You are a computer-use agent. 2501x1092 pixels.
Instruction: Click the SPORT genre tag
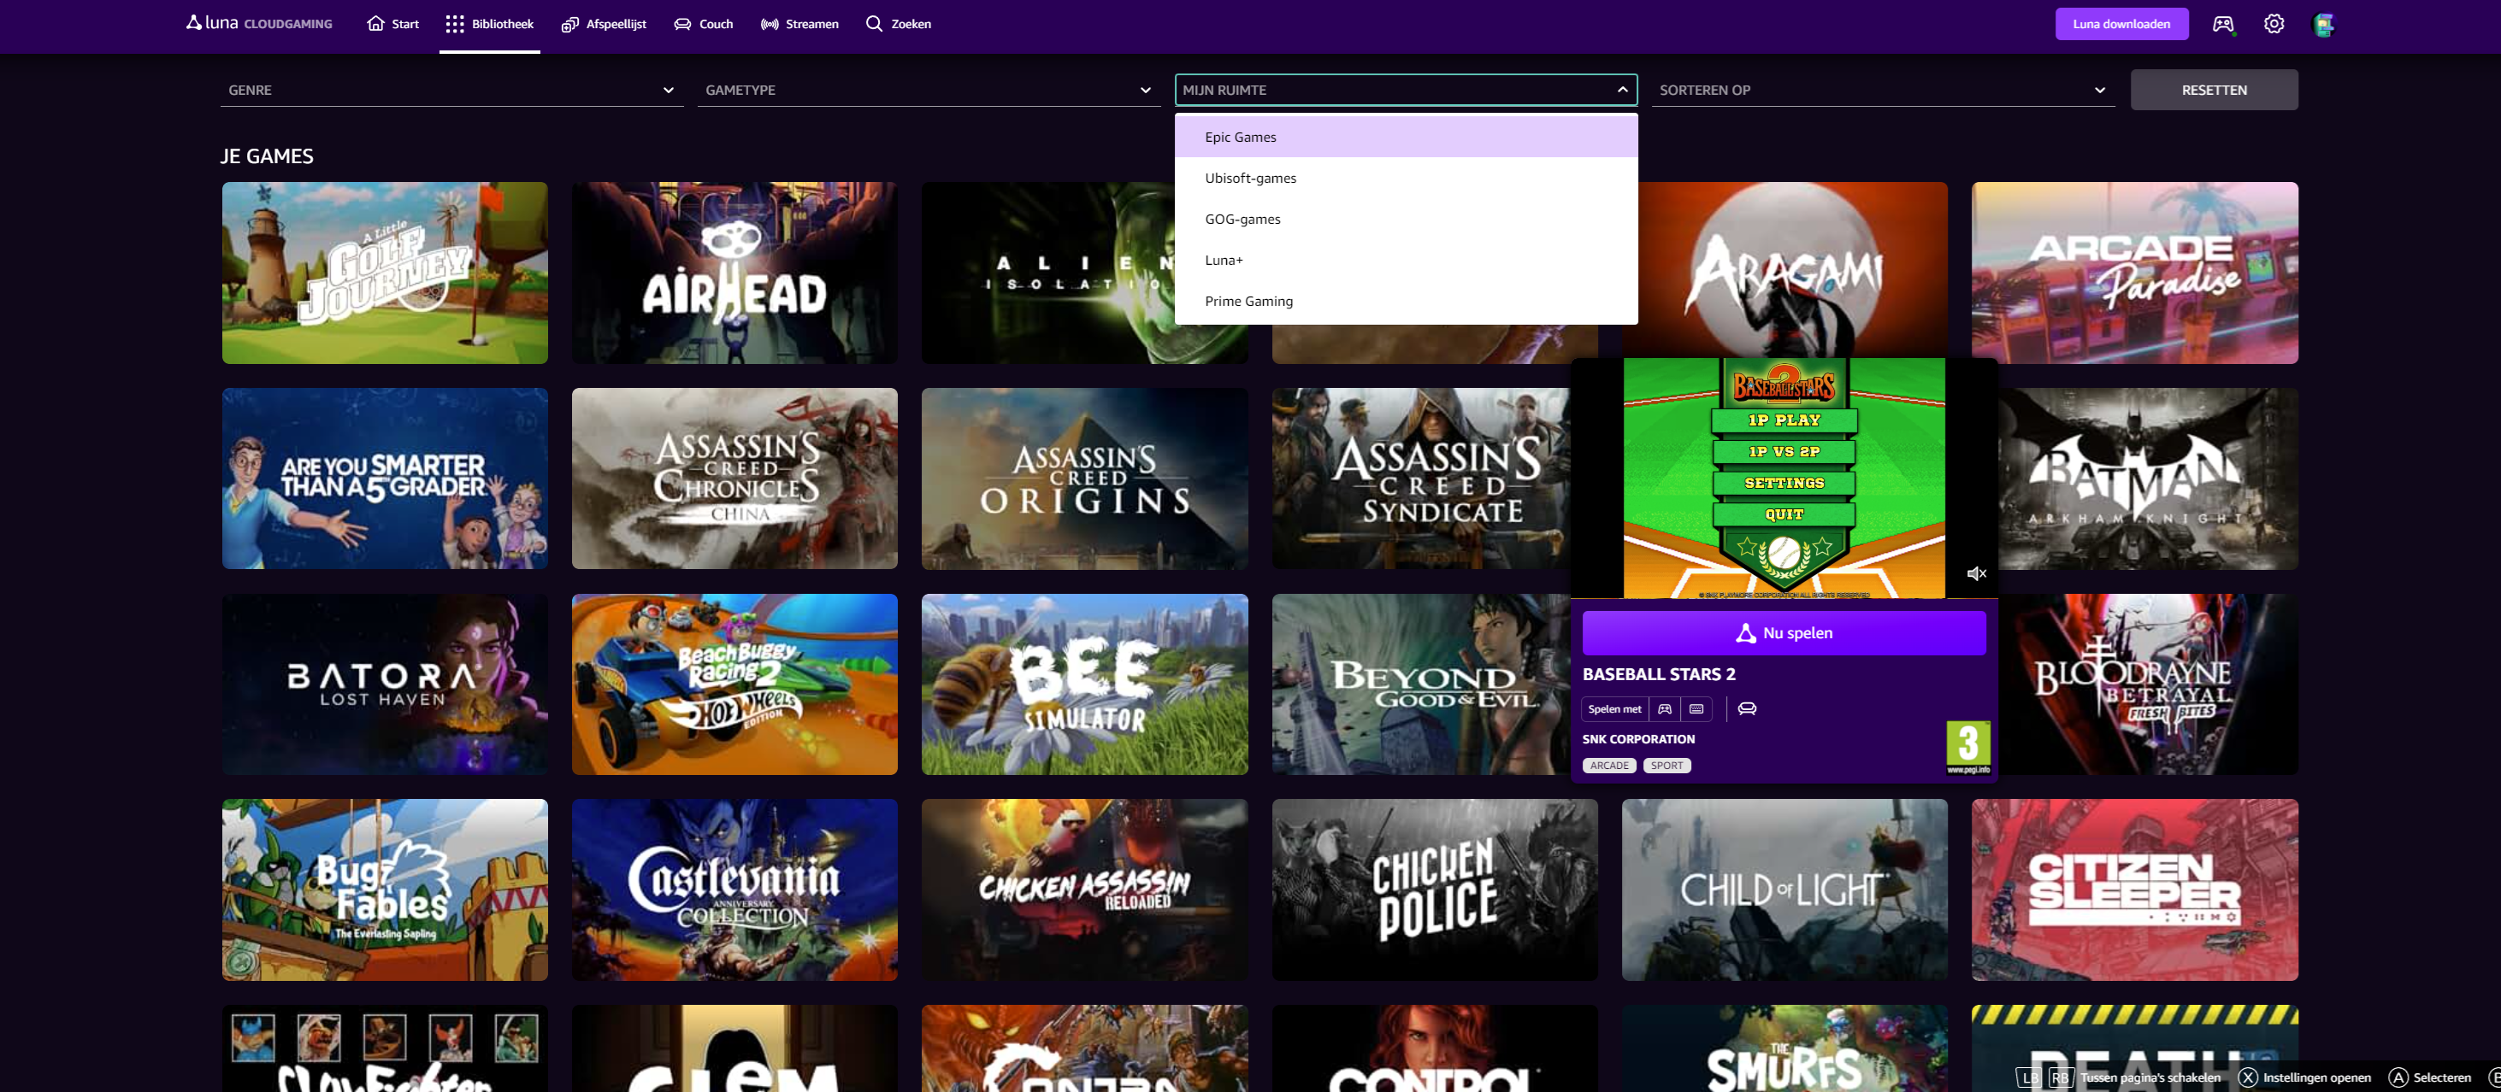pyautogui.click(x=1666, y=766)
